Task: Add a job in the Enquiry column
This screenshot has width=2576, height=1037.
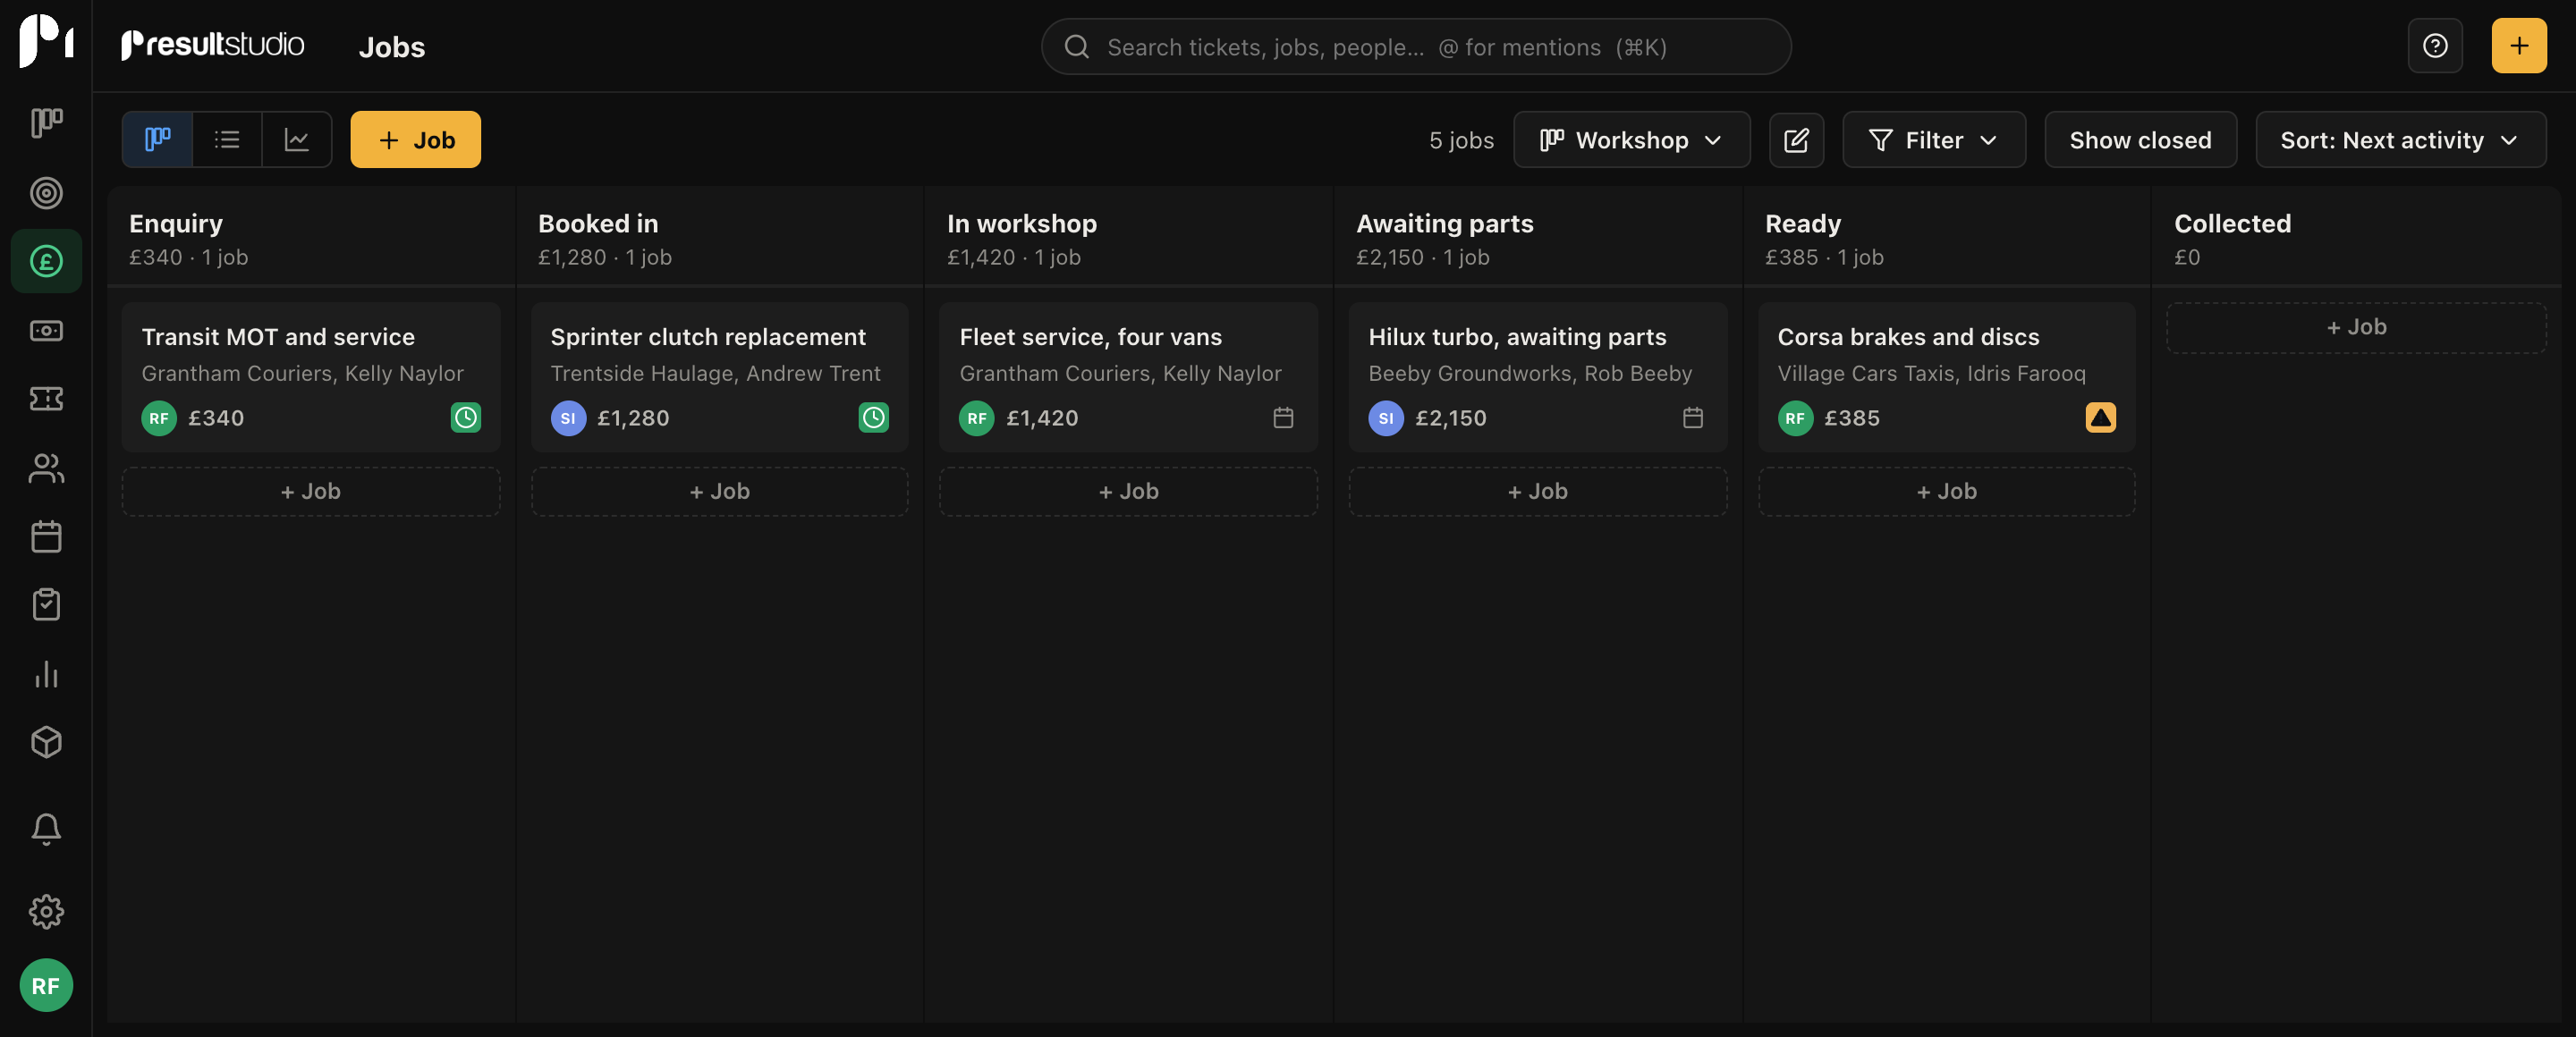Action: [311, 492]
